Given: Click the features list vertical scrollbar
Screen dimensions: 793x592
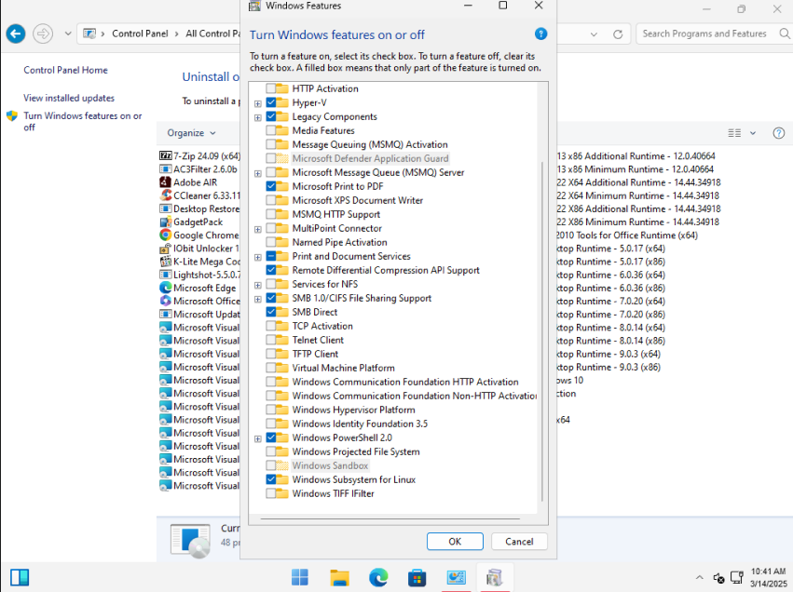Looking at the screenshot, I should [542, 331].
